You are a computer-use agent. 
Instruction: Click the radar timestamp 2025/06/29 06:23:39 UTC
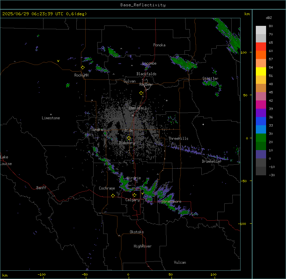click(x=33, y=14)
